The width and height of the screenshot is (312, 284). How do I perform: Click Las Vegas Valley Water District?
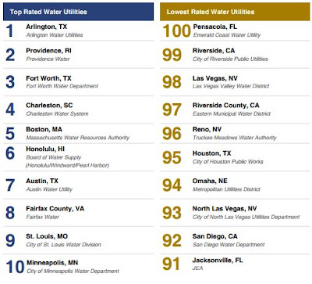point(231,86)
